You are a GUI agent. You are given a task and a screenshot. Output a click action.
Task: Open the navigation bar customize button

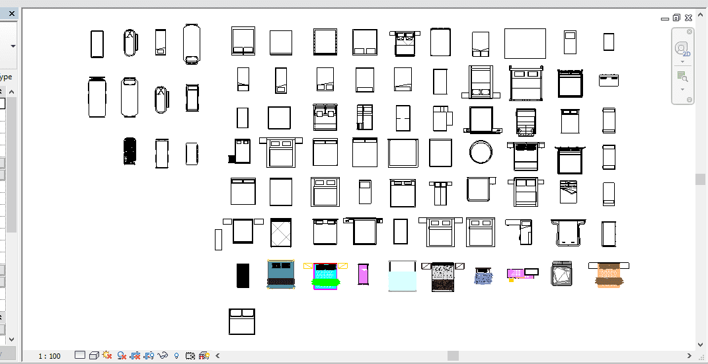[689, 100]
